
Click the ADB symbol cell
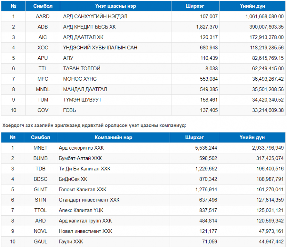point(43,27)
